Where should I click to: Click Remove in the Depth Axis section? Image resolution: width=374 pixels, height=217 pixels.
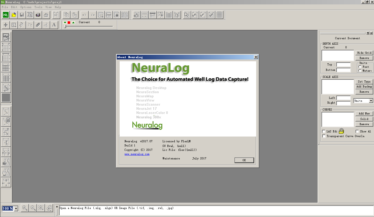click(x=364, y=58)
